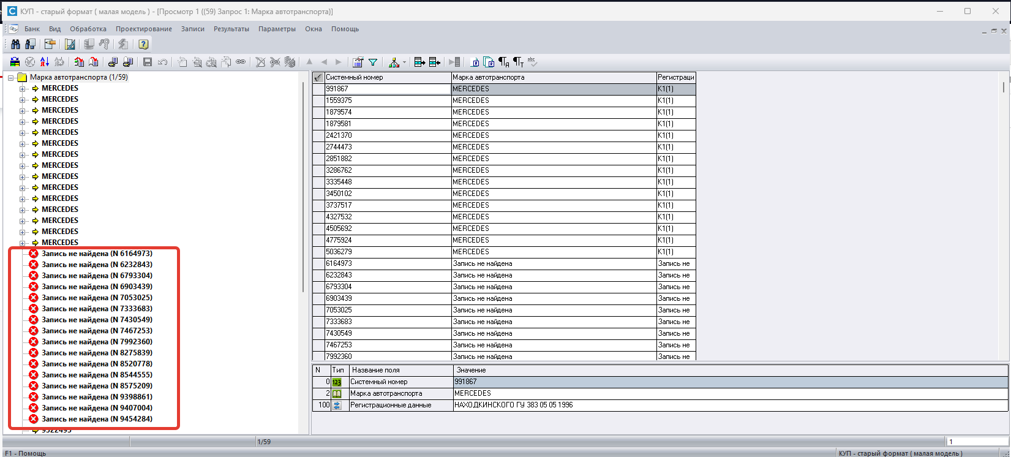
Task: Click the refresh table icon with blue arrows
Action: [x=15, y=62]
